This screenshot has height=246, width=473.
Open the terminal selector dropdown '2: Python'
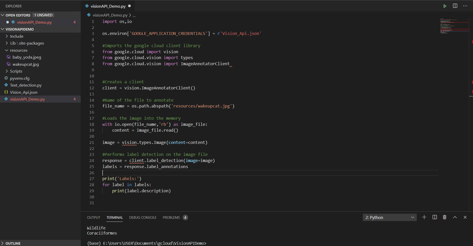(389, 217)
